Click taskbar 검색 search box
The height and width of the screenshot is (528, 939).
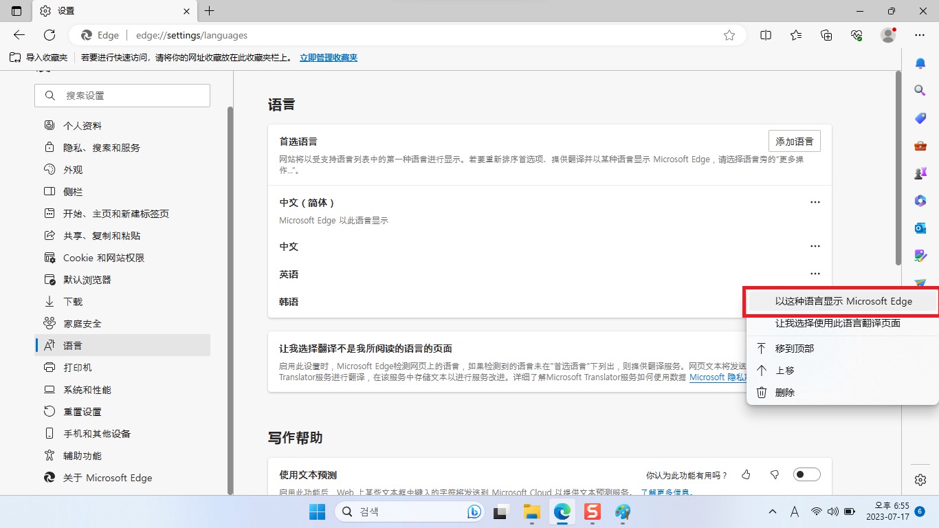click(410, 511)
